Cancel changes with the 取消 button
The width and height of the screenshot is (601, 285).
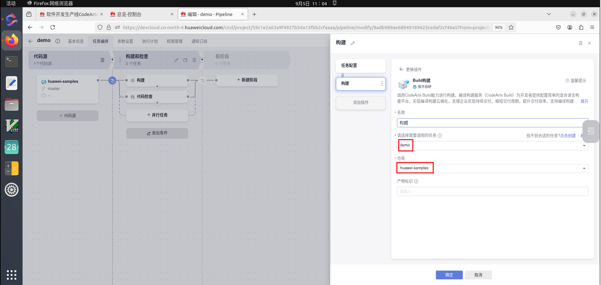coord(478,275)
